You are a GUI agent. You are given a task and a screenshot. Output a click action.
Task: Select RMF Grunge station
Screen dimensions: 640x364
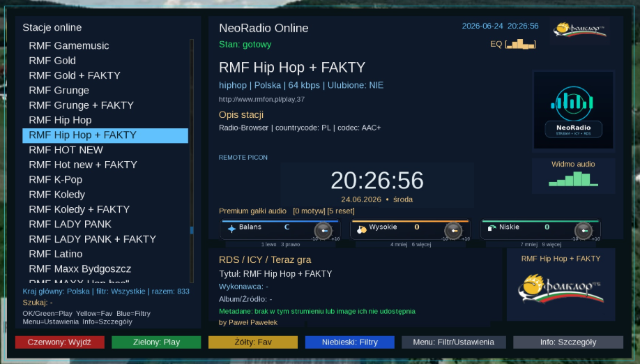pos(105,90)
